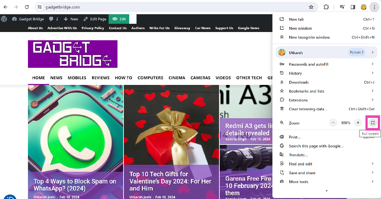381x199 pixels.
Task: Open Print from the Chrome menu
Action: tap(294, 137)
